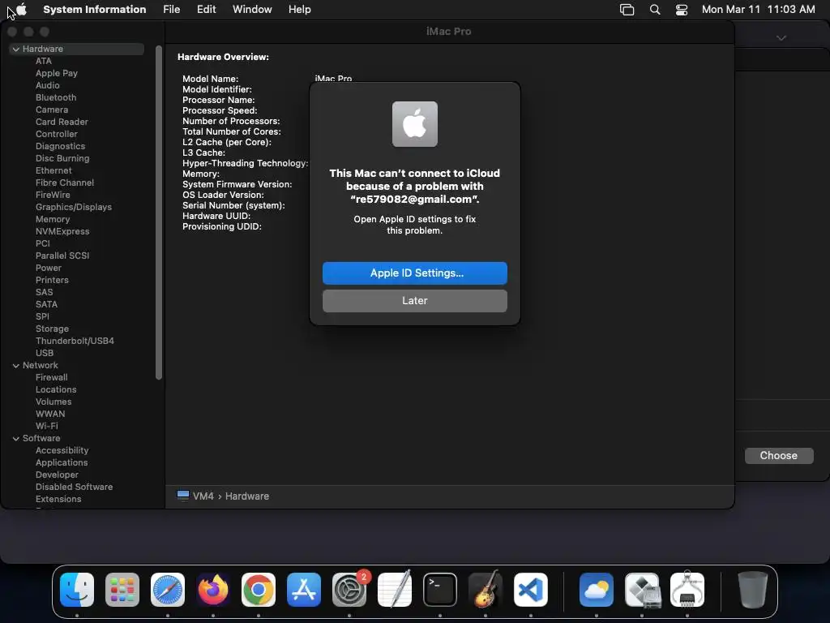
Task: Click the Choose button in background window
Action: tap(779, 456)
